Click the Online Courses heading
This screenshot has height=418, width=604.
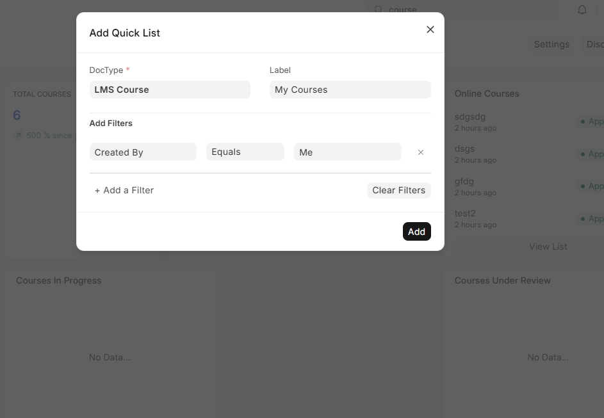pos(487,93)
